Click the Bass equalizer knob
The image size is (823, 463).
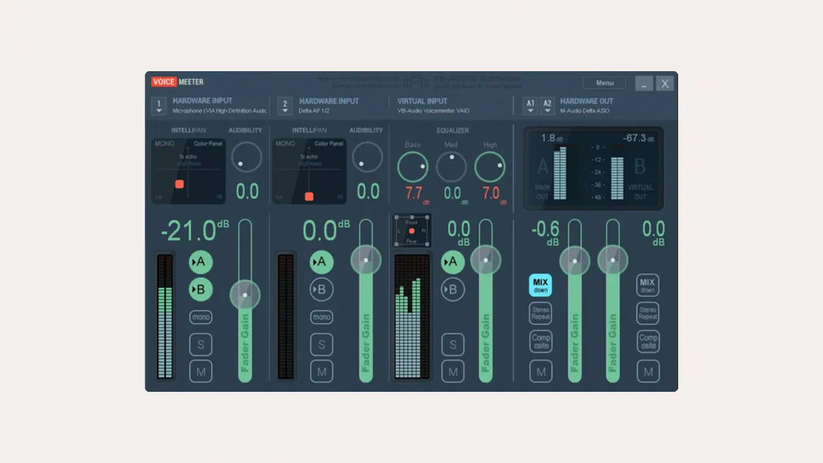(413, 167)
